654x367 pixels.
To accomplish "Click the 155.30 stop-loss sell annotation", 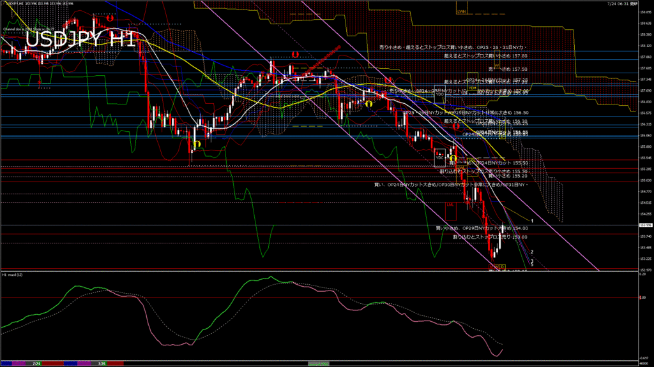I will click(x=483, y=171).
